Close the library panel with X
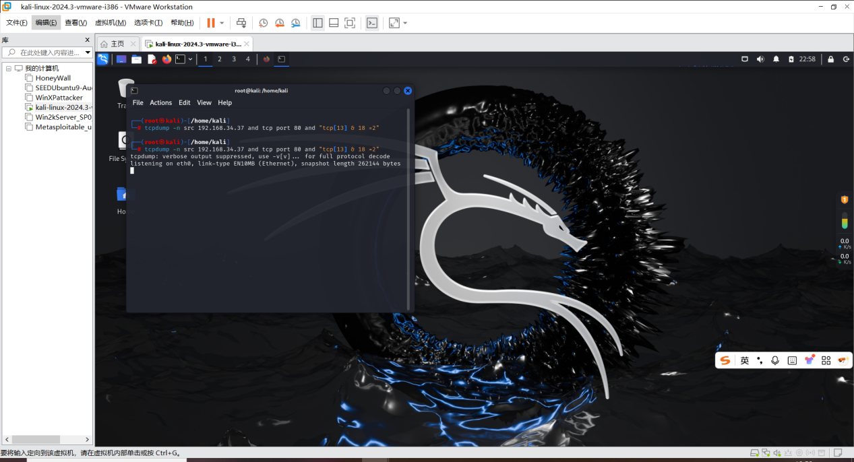This screenshot has height=462, width=854. click(87, 40)
